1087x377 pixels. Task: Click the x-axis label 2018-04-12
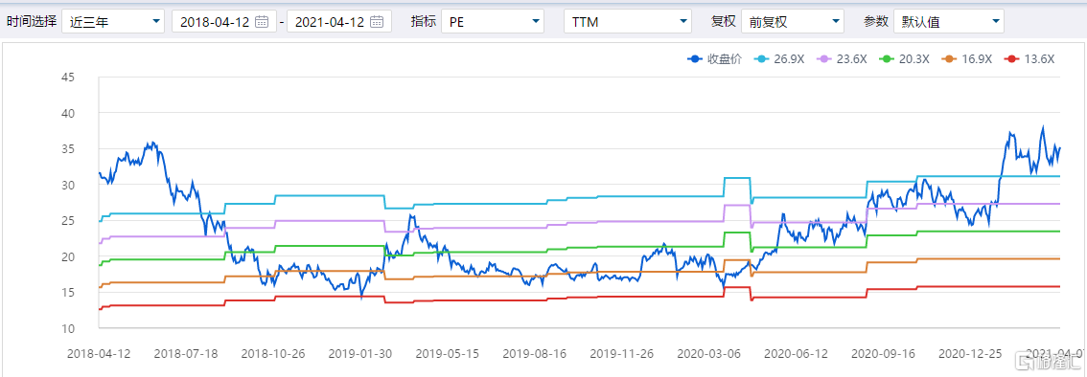coord(98,353)
